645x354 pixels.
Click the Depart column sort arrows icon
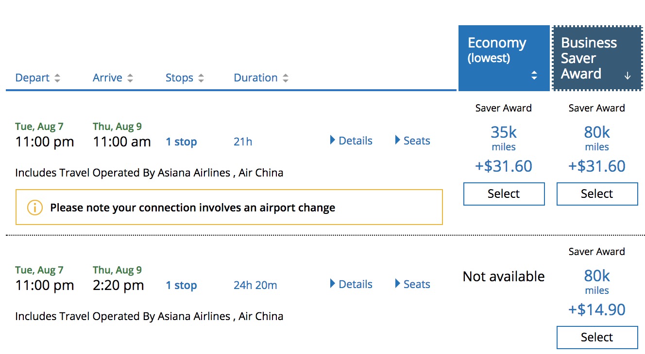pos(57,78)
